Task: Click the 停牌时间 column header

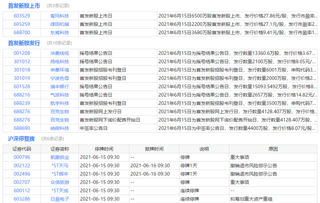Action: [x=104, y=149]
